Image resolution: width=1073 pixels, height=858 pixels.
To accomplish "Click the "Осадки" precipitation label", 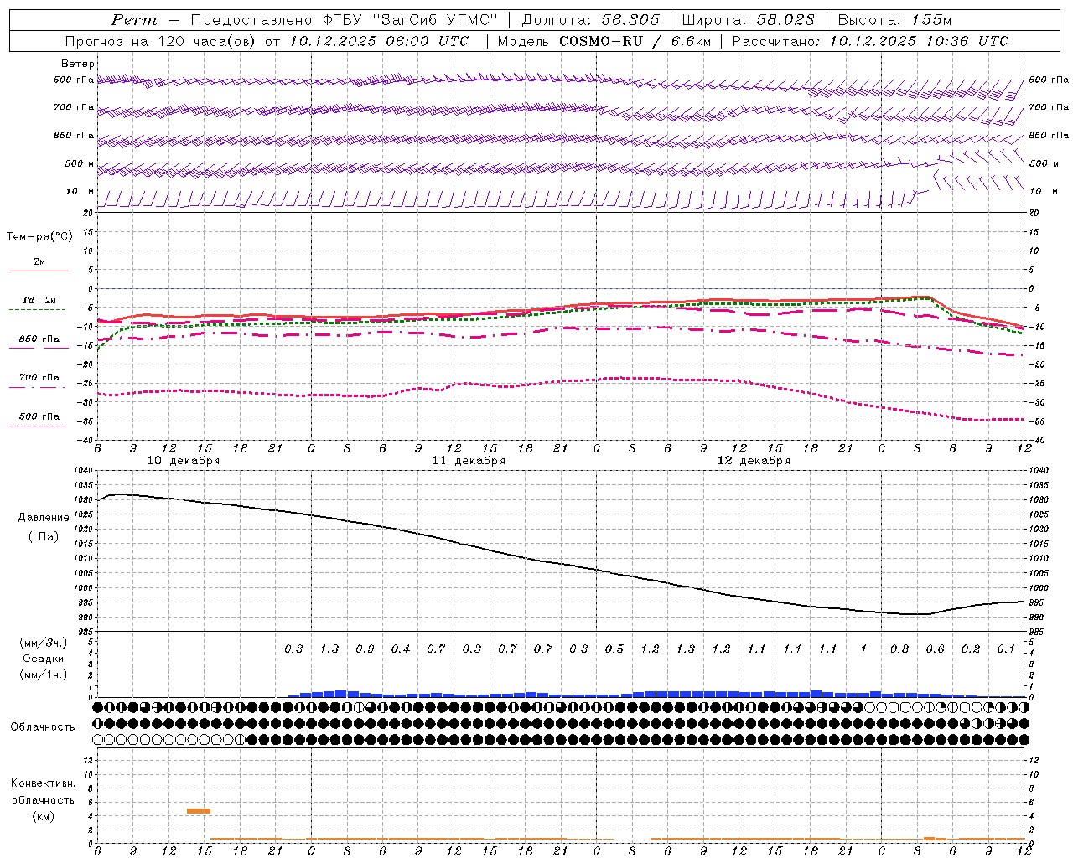I will tap(44, 659).
